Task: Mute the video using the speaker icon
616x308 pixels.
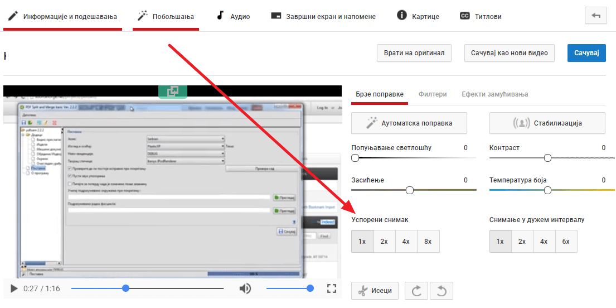Action: tap(245, 288)
